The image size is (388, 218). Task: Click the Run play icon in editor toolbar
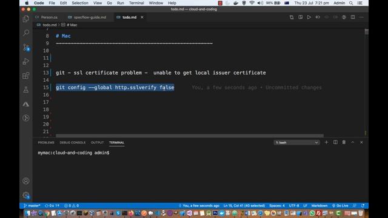[309, 17]
